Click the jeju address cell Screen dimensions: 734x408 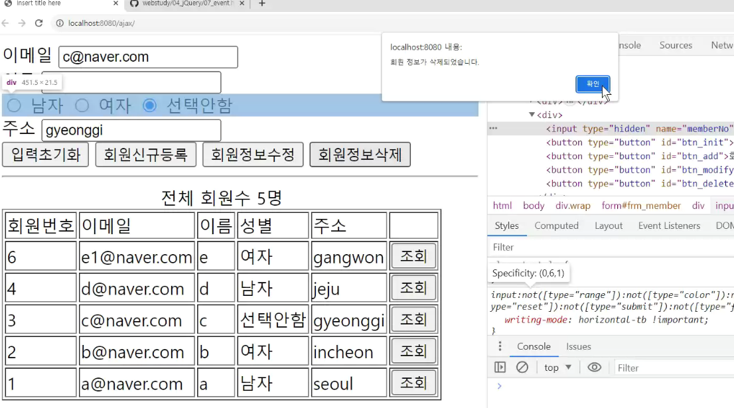348,288
